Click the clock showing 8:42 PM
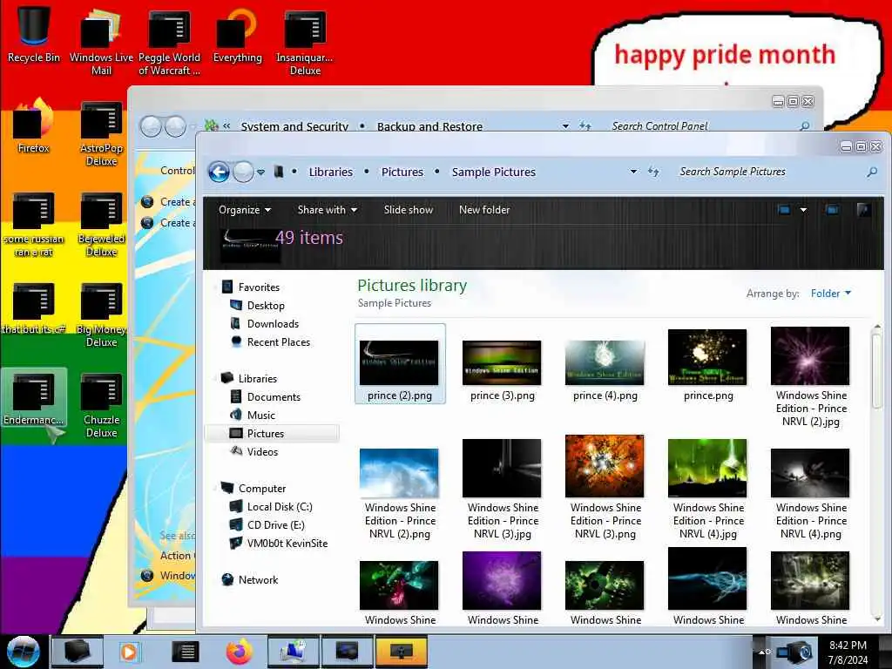Viewport: 892px width, 669px height. [x=848, y=645]
